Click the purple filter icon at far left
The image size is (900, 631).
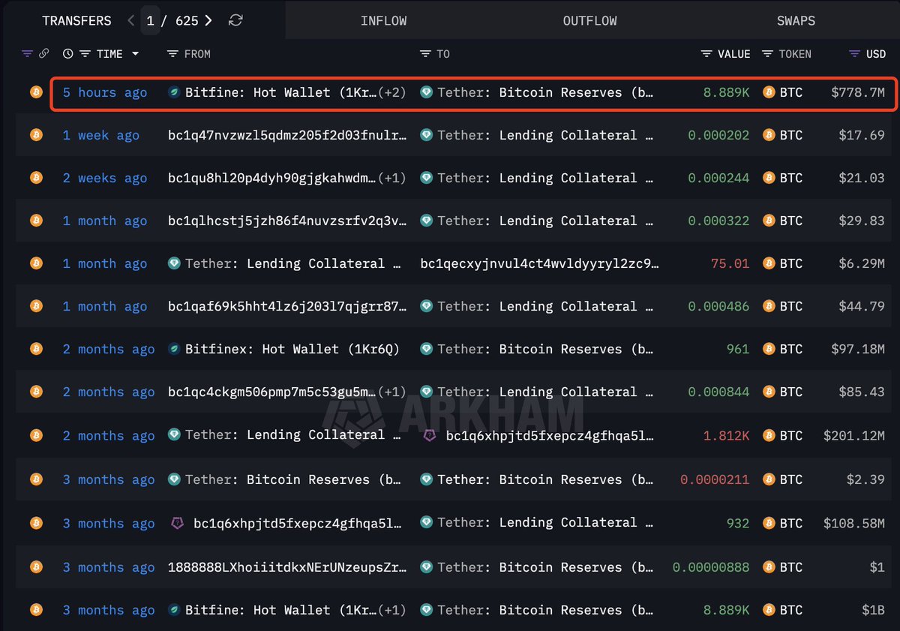pos(27,54)
